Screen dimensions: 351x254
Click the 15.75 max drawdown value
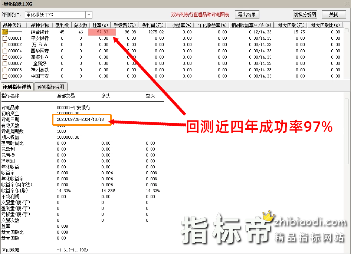[299, 32]
